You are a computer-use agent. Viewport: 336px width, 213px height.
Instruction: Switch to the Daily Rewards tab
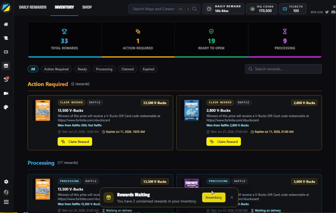[x=33, y=7]
